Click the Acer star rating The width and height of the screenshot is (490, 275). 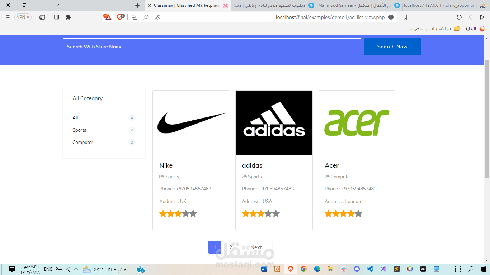click(x=343, y=214)
